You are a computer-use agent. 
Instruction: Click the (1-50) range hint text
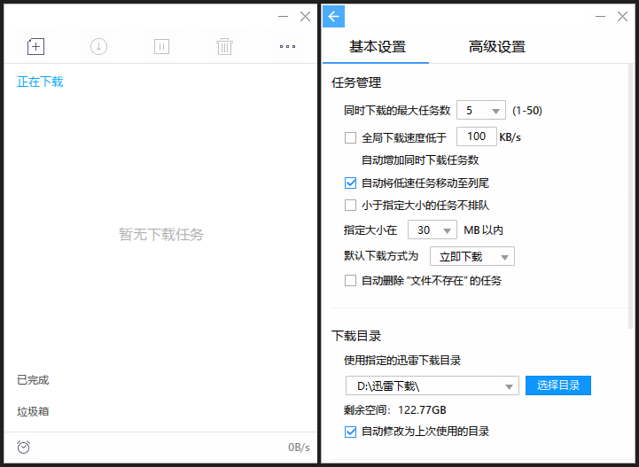click(x=527, y=111)
